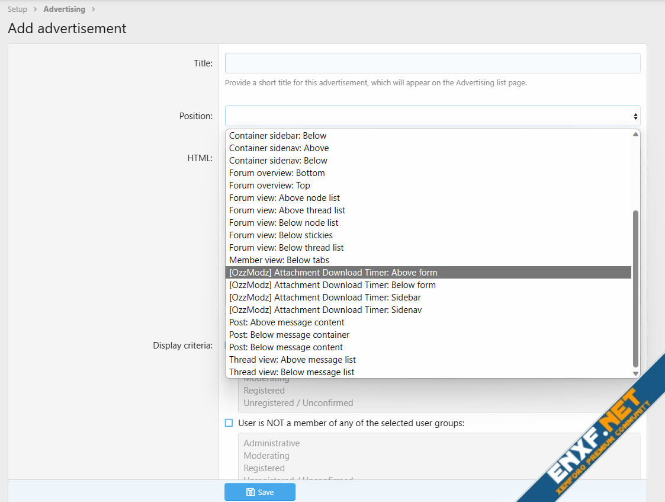Pick 'Forum overview: Top' from list

pos(269,186)
